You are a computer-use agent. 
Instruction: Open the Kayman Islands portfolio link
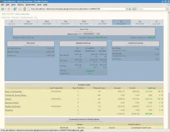coord(12,103)
